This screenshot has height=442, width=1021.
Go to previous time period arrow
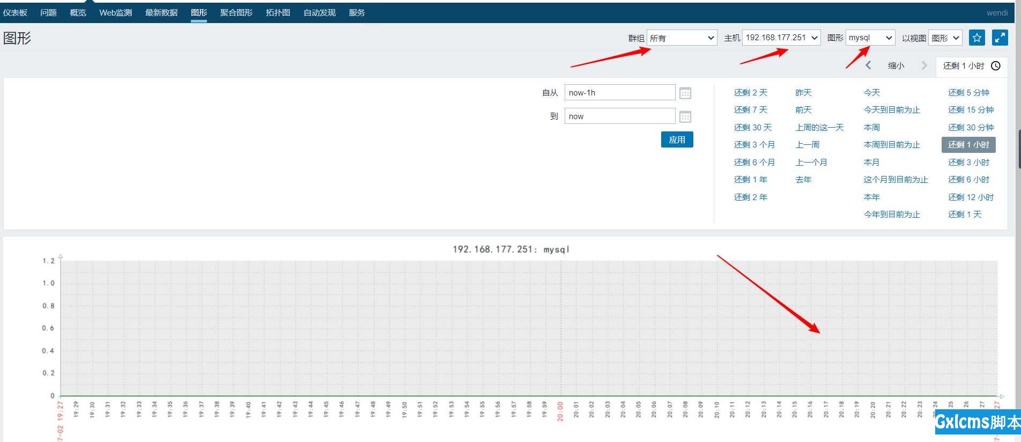point(868,65)
